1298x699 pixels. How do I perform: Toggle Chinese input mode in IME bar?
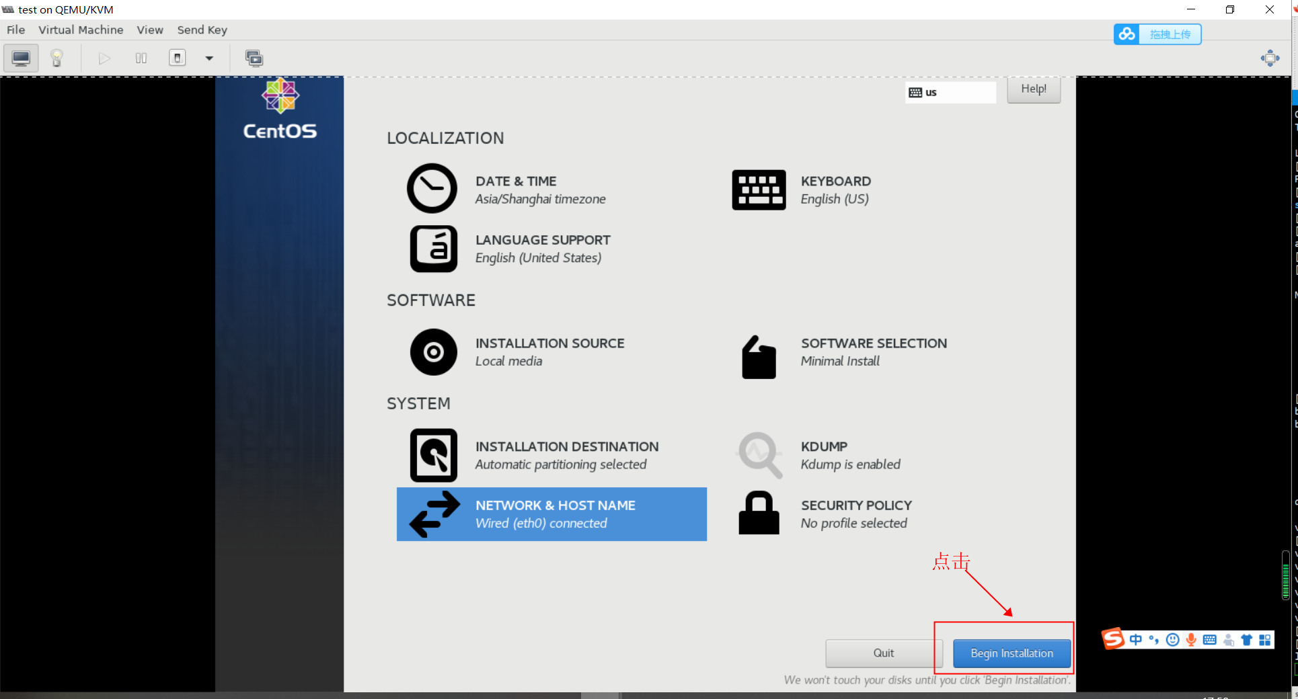[1136, 640]
